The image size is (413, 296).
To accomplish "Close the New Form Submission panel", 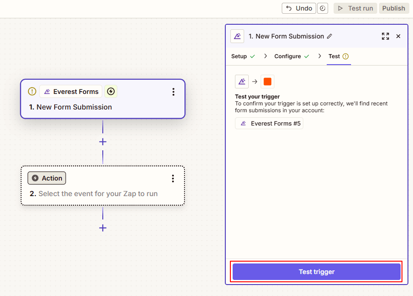I will pos(398,36).
